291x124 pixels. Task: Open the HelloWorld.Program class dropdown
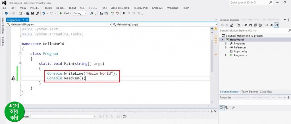60,25
